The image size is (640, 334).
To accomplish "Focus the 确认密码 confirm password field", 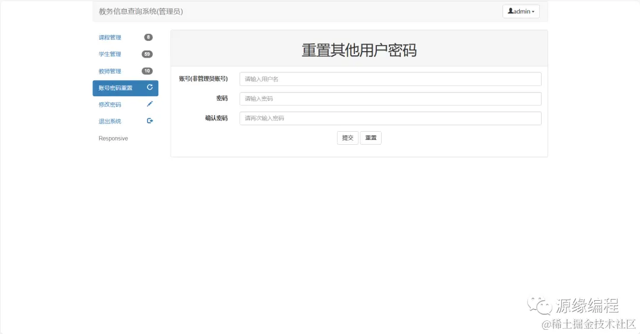I will point(390,118).
